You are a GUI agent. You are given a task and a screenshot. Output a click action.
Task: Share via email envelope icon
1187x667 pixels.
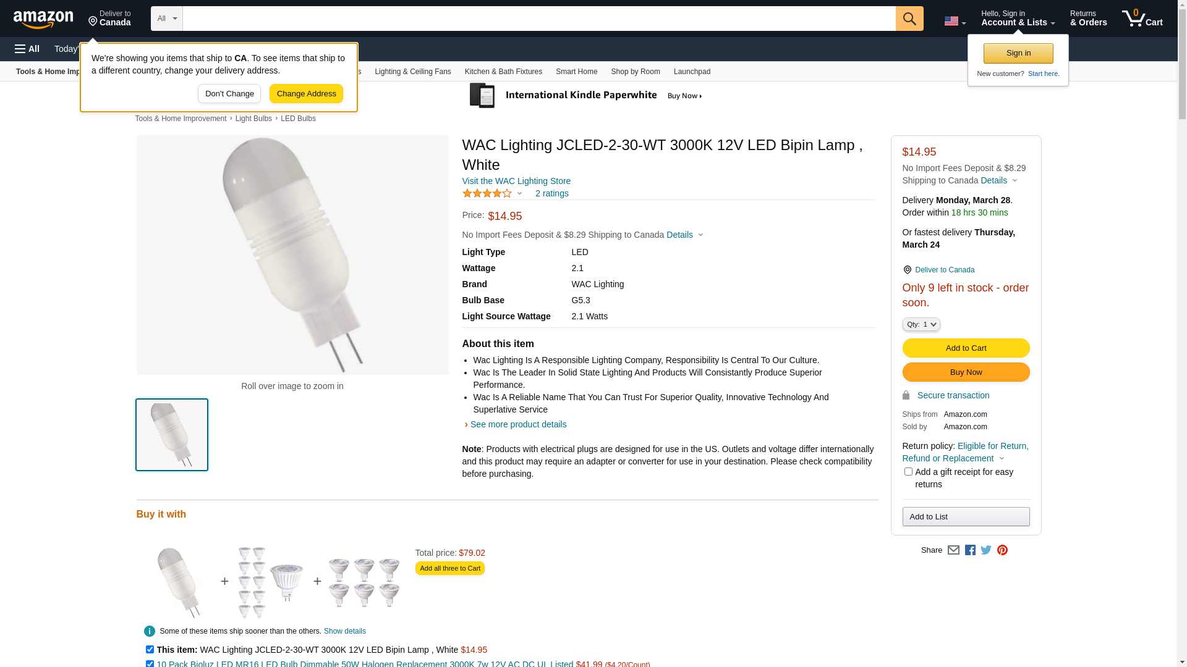953,550
